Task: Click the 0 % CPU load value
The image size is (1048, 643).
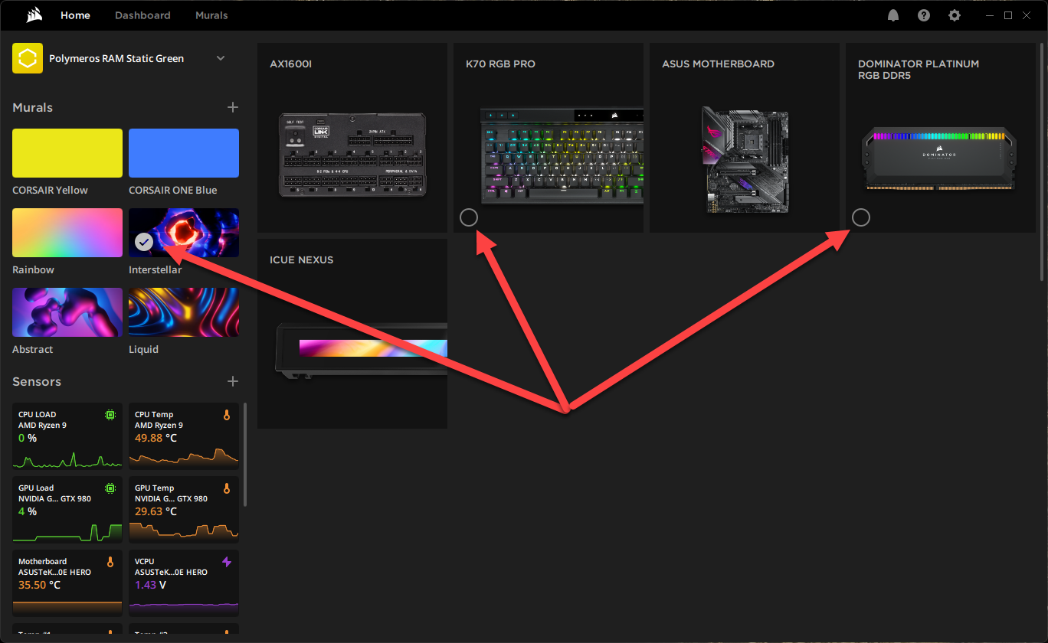Action: point(28,438)
